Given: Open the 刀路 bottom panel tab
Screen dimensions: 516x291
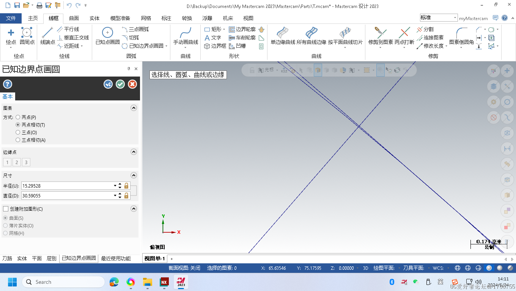Looking at the screenshot, I should [7, 258].
